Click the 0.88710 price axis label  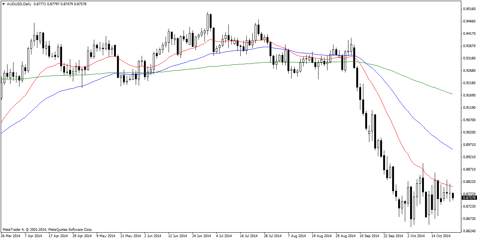point(469,169)
